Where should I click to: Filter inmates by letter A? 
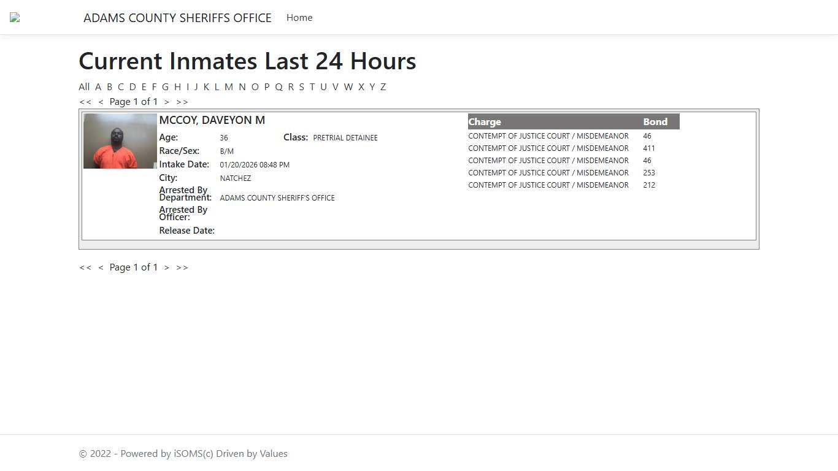pos(98,86)
